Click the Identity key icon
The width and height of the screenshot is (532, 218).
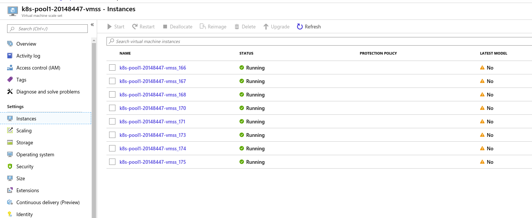[10, 214]
